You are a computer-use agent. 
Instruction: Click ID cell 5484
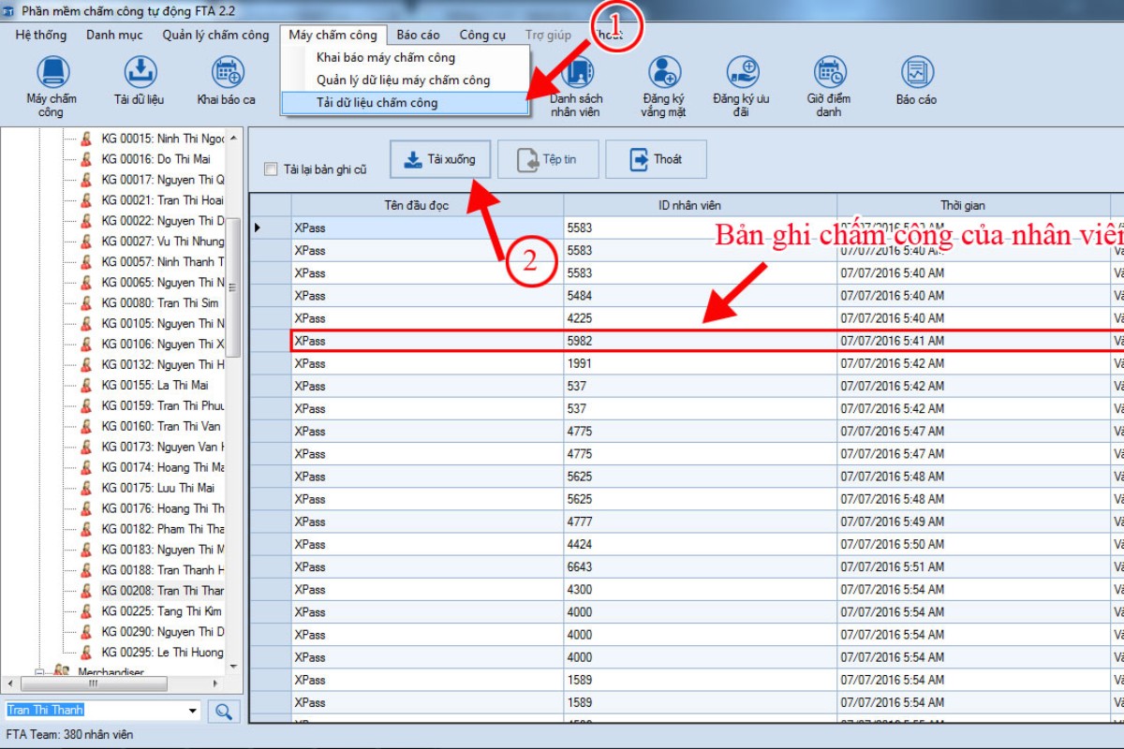(700, 296)
